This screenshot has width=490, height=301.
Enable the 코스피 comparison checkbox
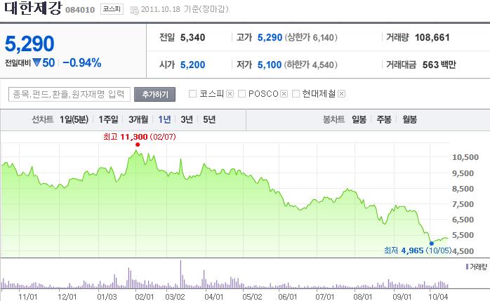193,94
